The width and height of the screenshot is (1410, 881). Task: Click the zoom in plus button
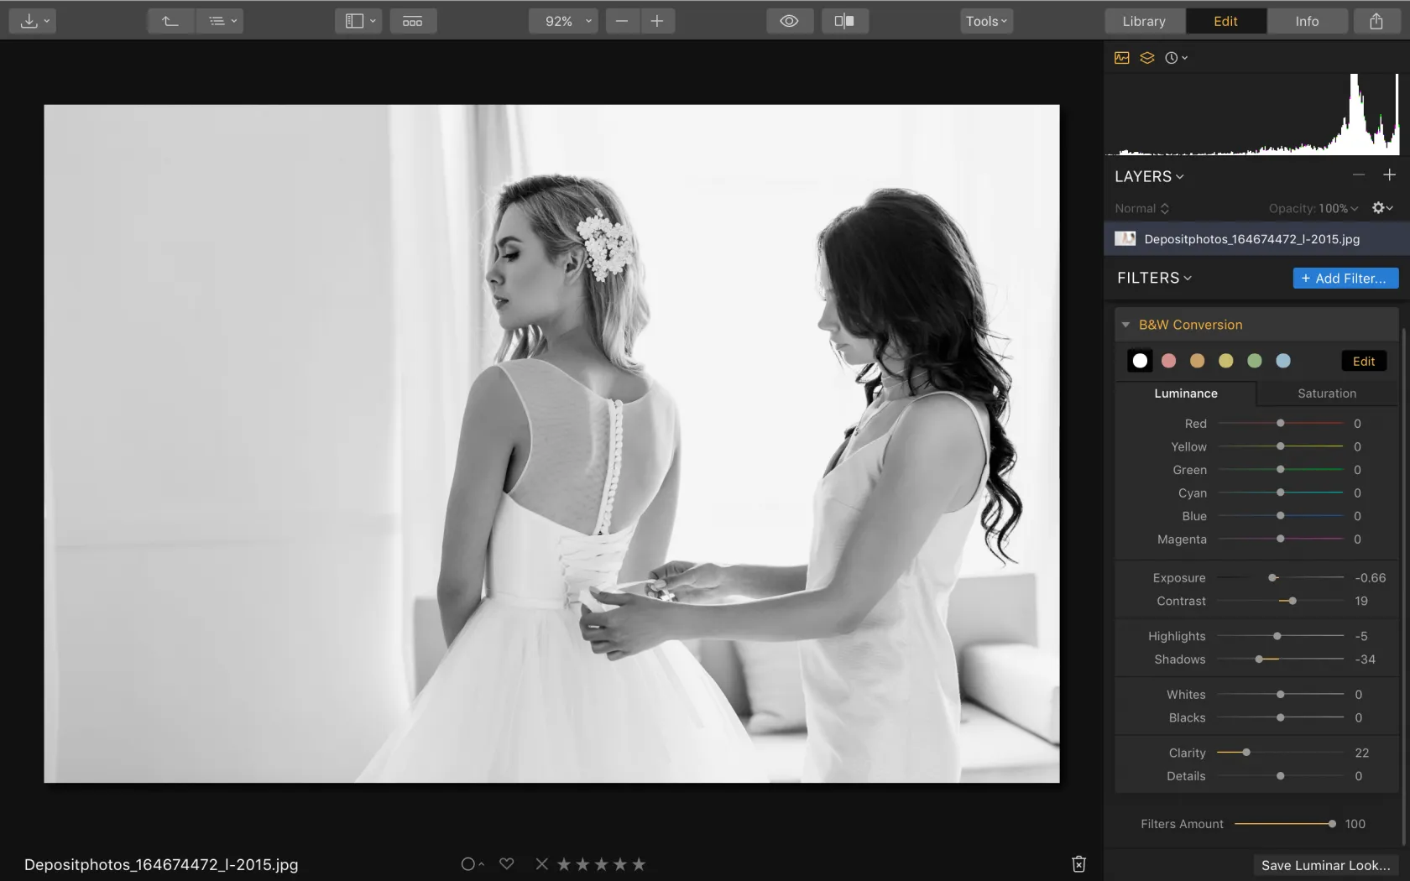click(x=657, y=21)
